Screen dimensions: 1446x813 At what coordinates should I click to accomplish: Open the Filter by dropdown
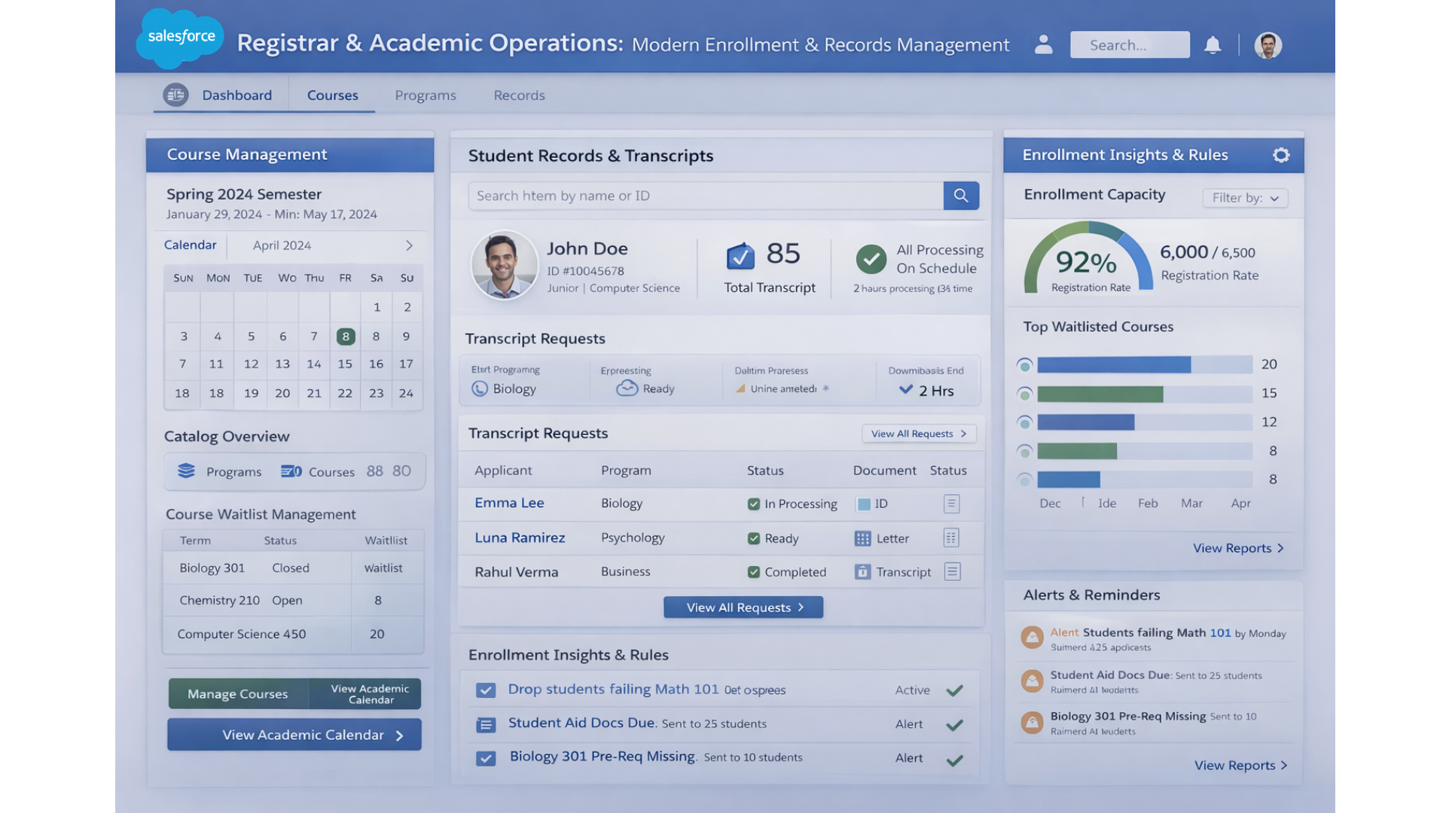point(1244,198)
